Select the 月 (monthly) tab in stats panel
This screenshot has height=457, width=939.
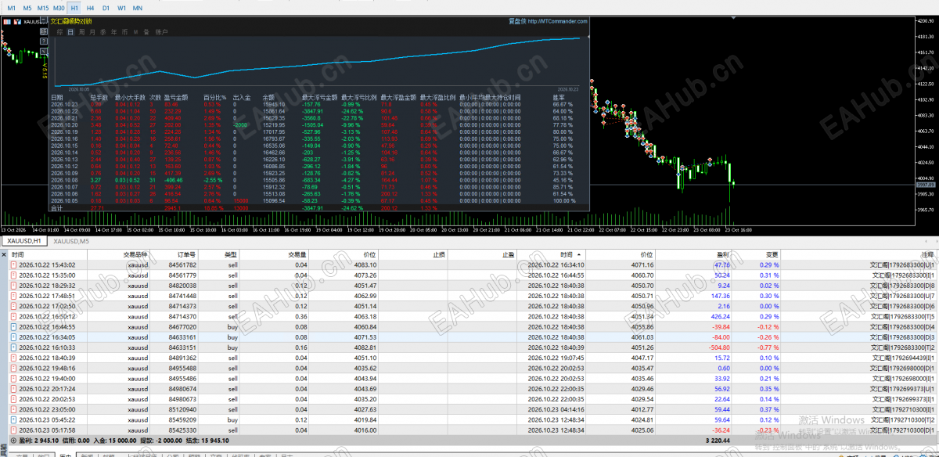[x=92, y=32]
